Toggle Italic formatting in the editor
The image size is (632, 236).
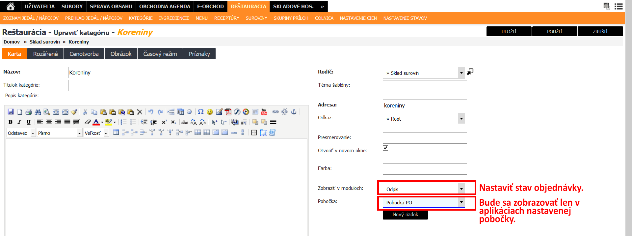pyautogui.click(x=19, y=122)
